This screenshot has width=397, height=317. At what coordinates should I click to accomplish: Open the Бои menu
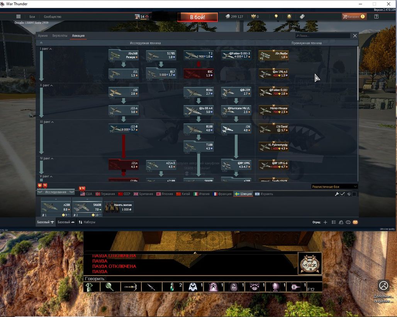coord(32,17)
